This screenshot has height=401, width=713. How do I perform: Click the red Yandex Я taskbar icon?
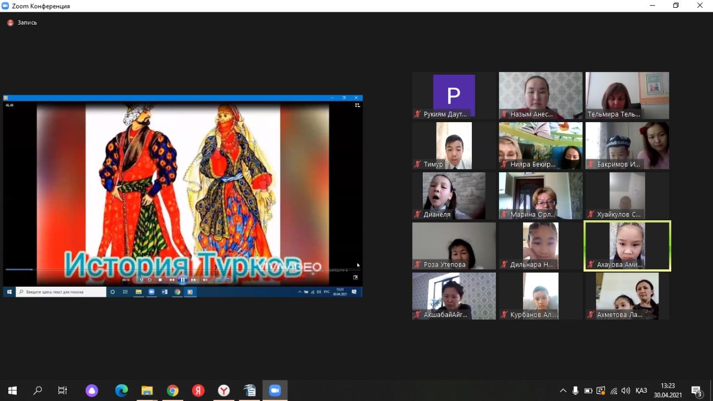[198, 391]
